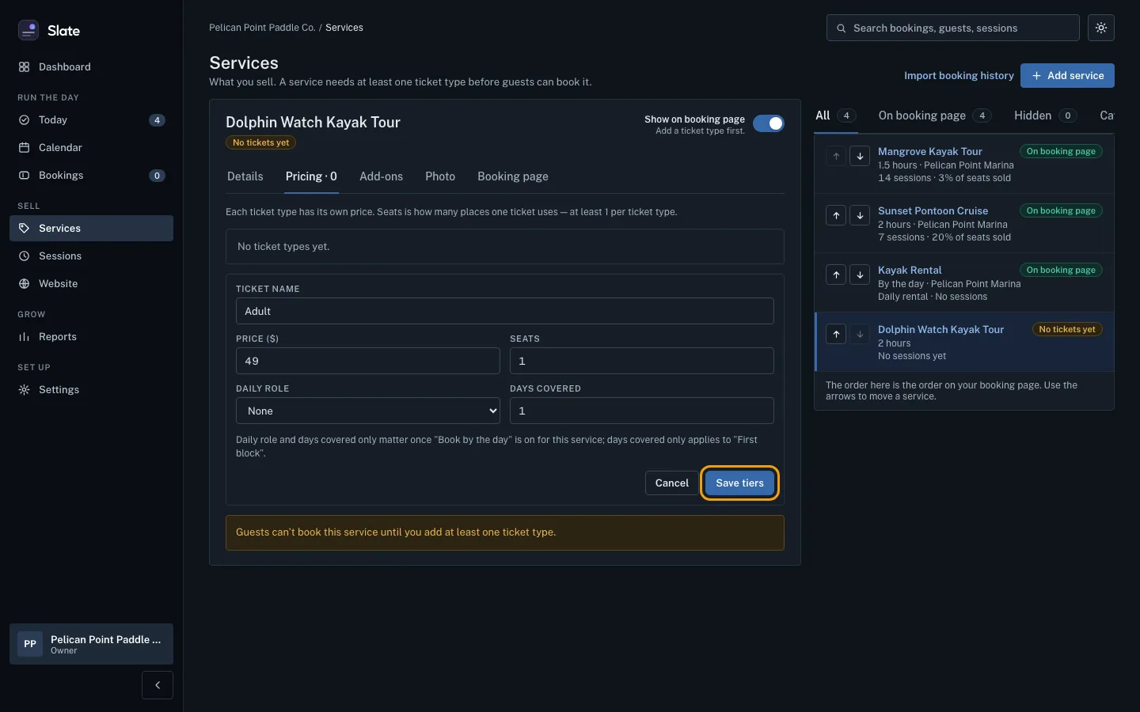Go to Today in sidebar

pos(91,120)
